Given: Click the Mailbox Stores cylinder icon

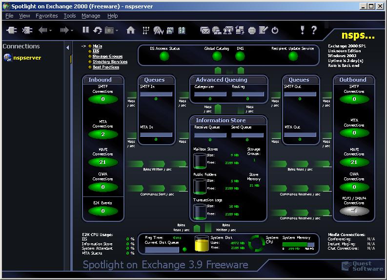Looking at the screenshot, I should point(200,161).
